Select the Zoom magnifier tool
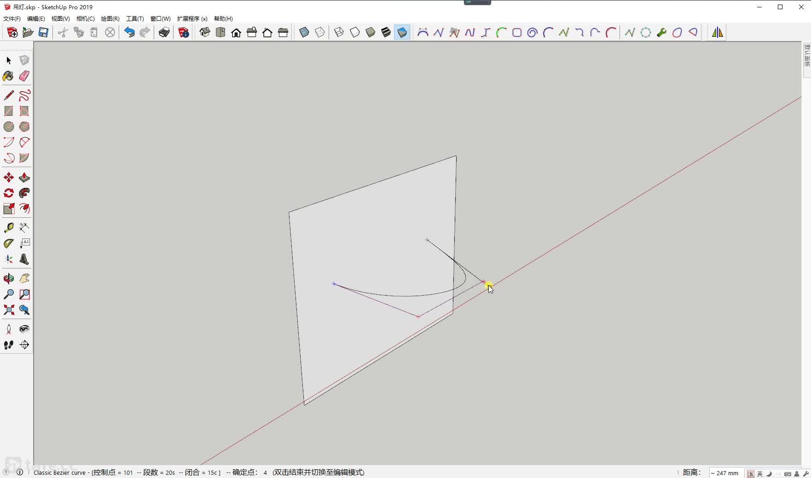This screenshot has width=811, height=478. coord(9,294)
